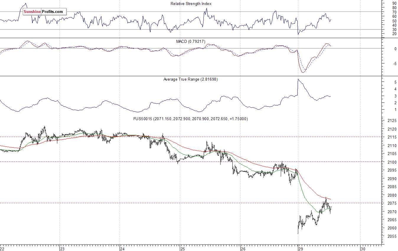398x251 pixels.
Task: Select date 24 on the time axis
Action: 123,249
